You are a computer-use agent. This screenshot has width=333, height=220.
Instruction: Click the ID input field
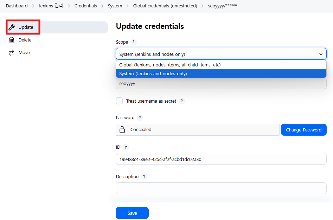(x=221, y=159)
